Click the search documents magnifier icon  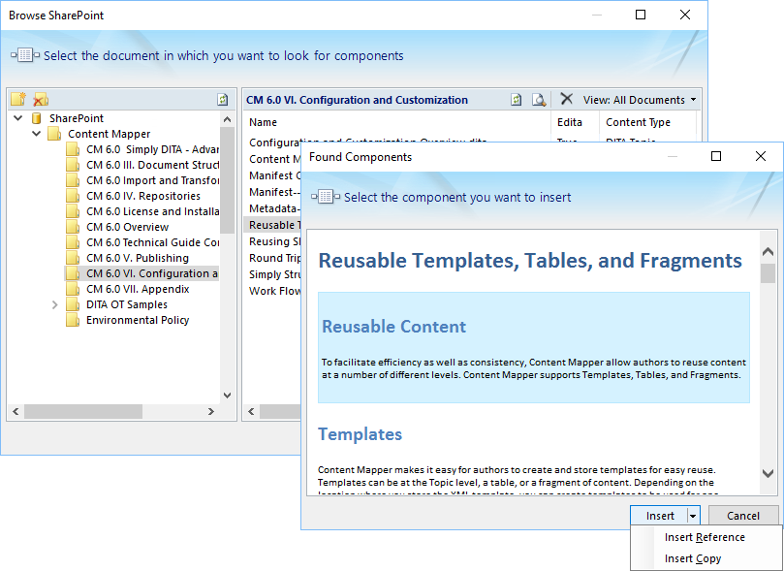pos(538,100)
